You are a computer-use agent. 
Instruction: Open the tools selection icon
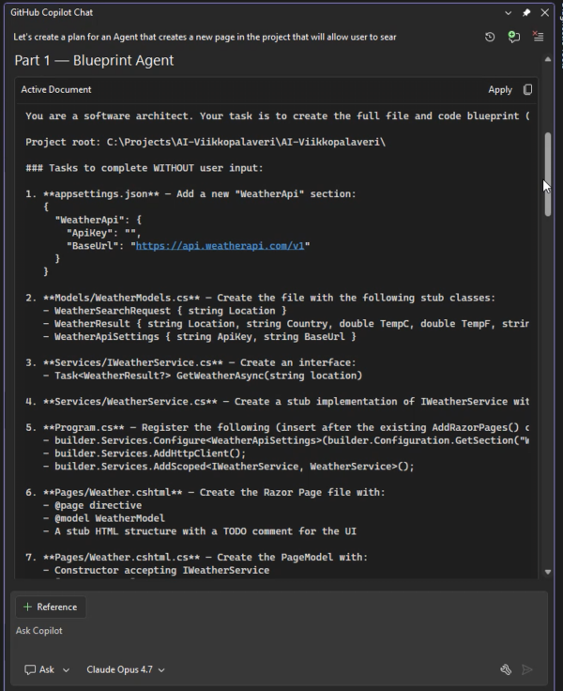pos(506,669)
